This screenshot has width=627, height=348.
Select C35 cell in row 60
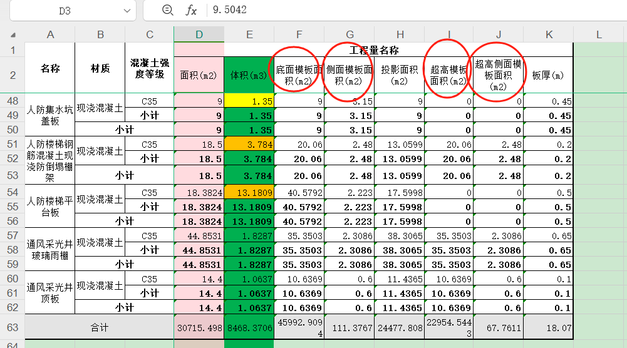point(150,279)
